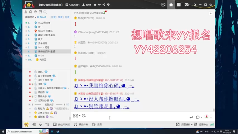Collapse the 准备大厅 sub-channel
This screenshot has height=134, width=238.
[29, 105]
